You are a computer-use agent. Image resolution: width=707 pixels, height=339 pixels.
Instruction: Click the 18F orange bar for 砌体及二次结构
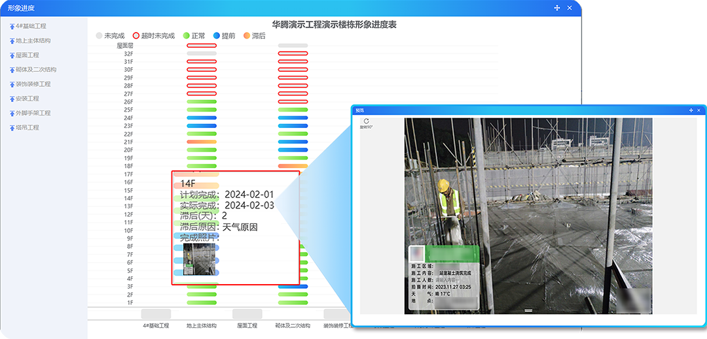(x=293, y=166)
